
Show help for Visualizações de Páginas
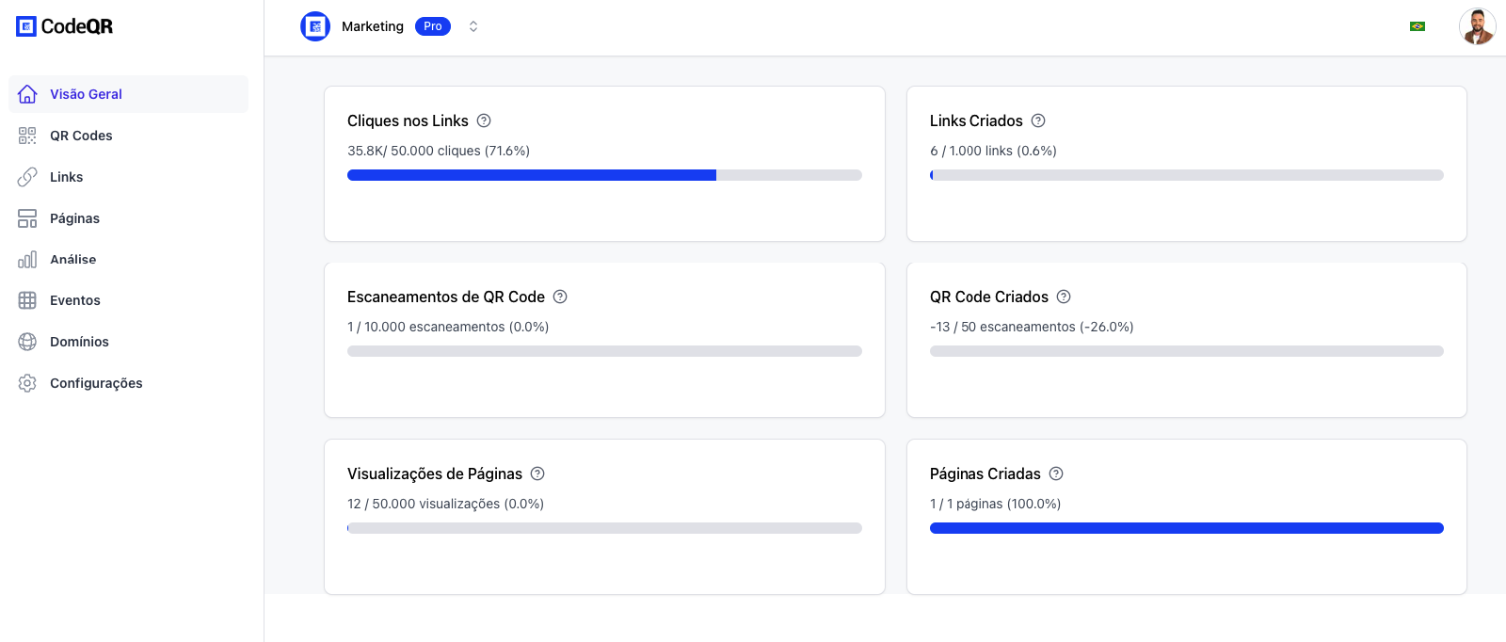(537, 473)
